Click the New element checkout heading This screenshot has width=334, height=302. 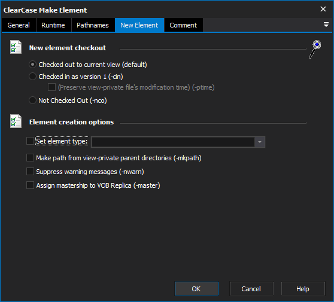68,48
